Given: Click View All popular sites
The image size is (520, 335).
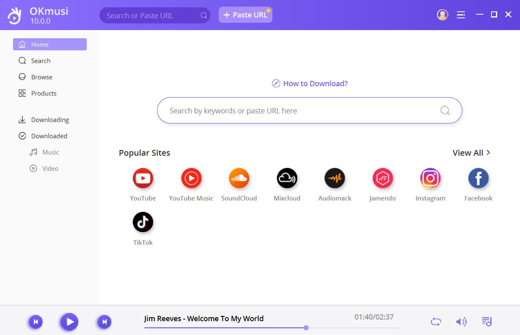Looking at the screenshot, I should [472, 153].
